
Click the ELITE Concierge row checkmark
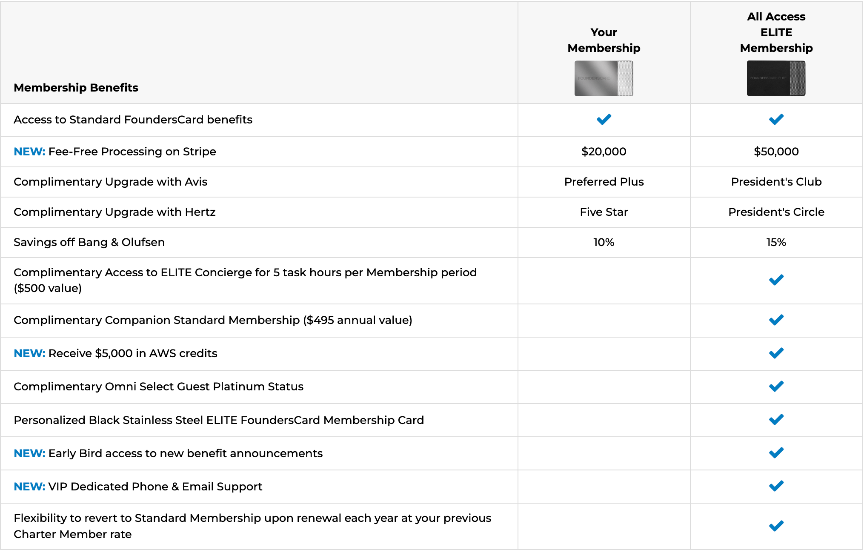click(x=776, y=280)
